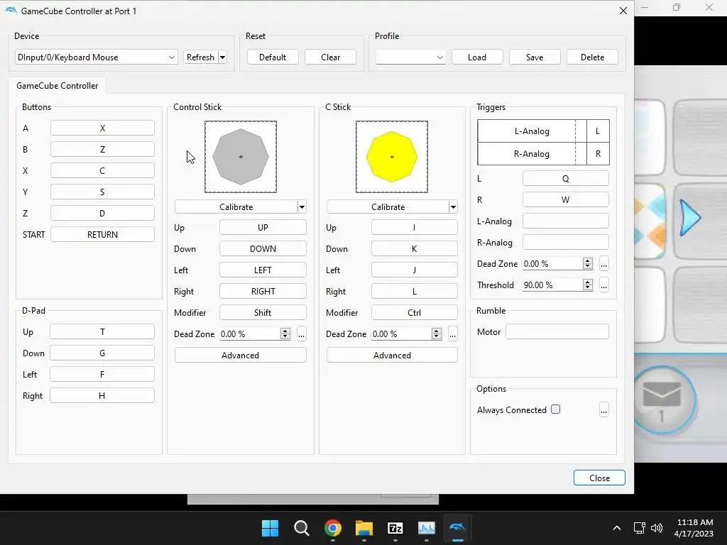This screenshot has width=727, height=545.
Task: Open taskbar Search icon
Action: [301, 528]
